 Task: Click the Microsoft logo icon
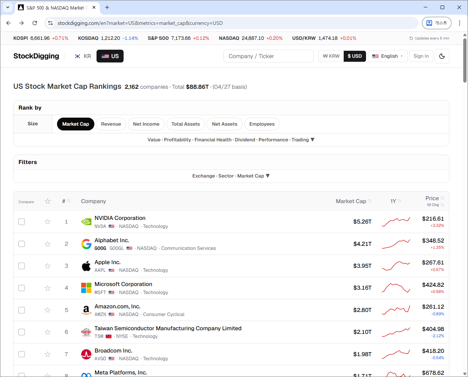pos(86,288)
